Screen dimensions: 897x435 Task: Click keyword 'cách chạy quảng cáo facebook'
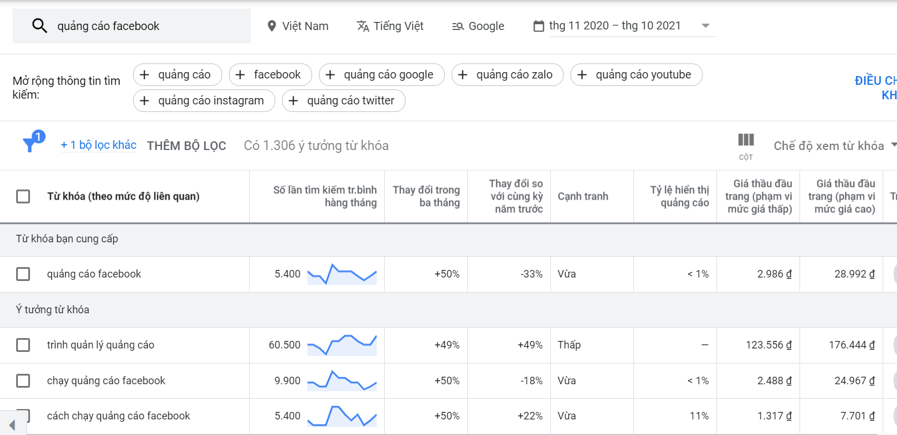coord(118,416)
